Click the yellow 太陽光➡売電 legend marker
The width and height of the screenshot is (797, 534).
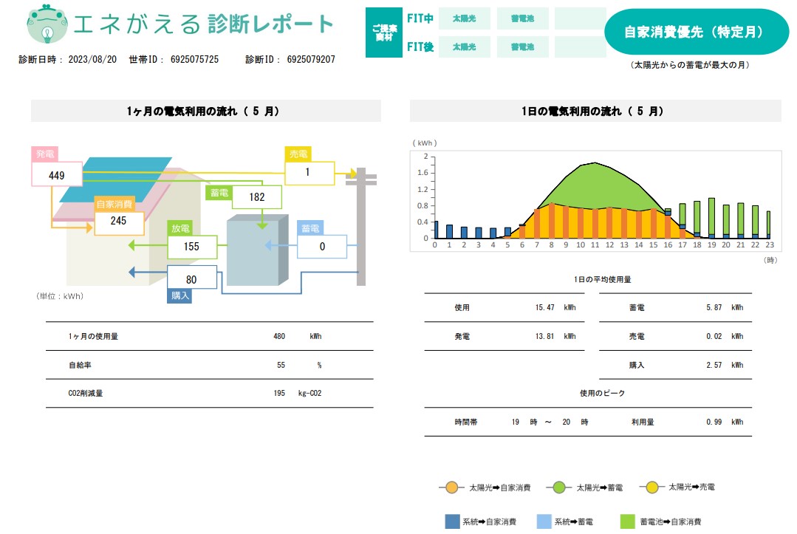coord(652,487)
